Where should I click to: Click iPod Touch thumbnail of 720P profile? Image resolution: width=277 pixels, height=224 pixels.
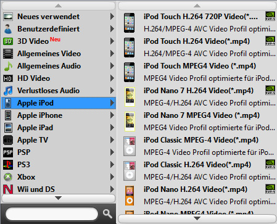coord(130,23)
